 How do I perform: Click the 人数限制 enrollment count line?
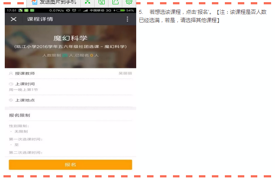tap(70, 55)
